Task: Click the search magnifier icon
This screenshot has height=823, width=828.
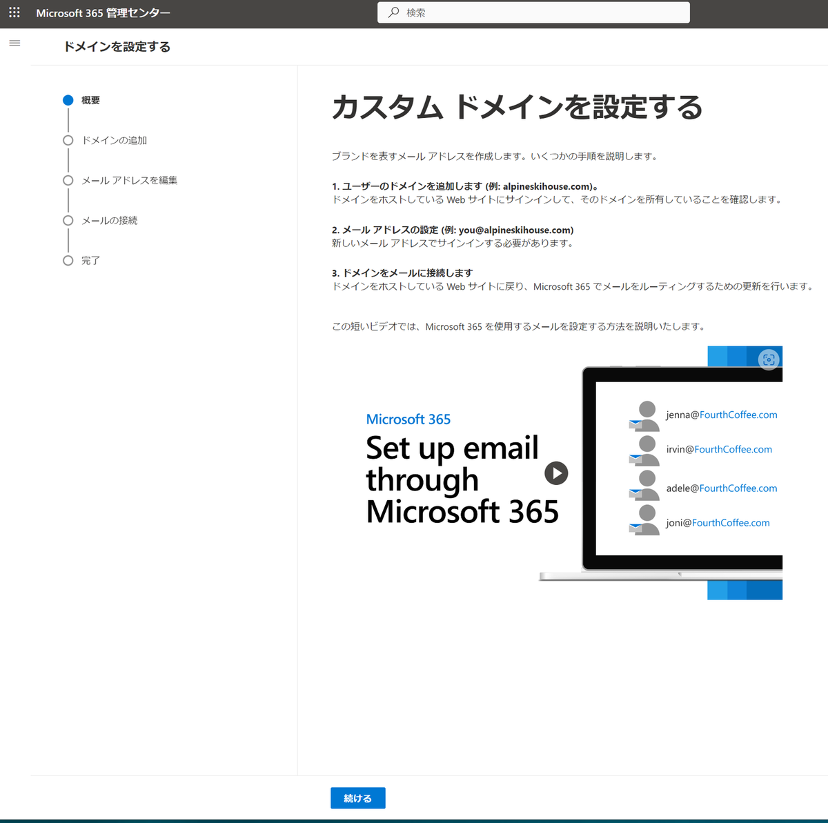Action: tap(393, 12)
